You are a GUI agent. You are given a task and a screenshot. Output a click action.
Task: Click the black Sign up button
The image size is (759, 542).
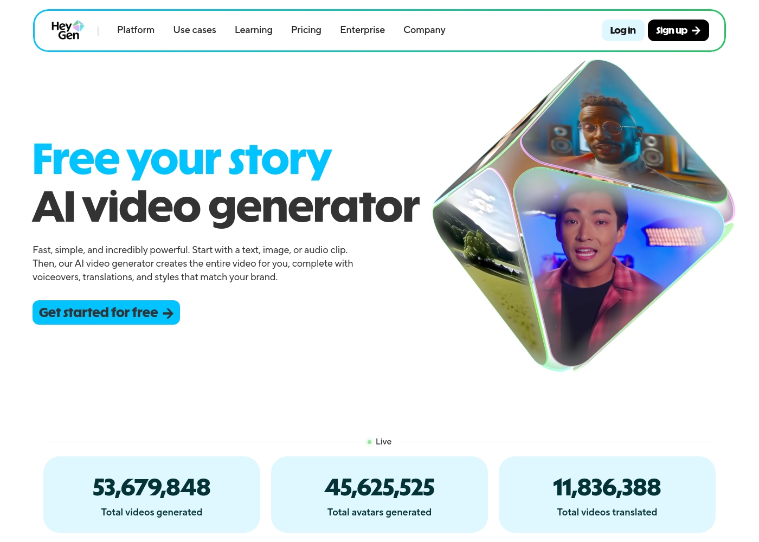point(678,30)
